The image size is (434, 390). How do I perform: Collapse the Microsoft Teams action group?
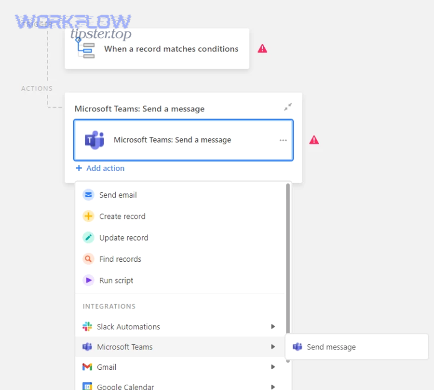pyautogui.click(x=288, y=107)
